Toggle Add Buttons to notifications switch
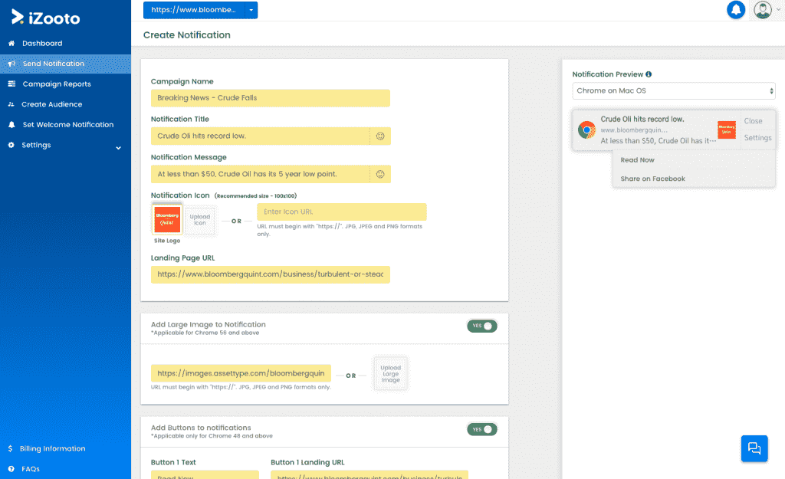The image size is (785, 479). pos(482,429)
